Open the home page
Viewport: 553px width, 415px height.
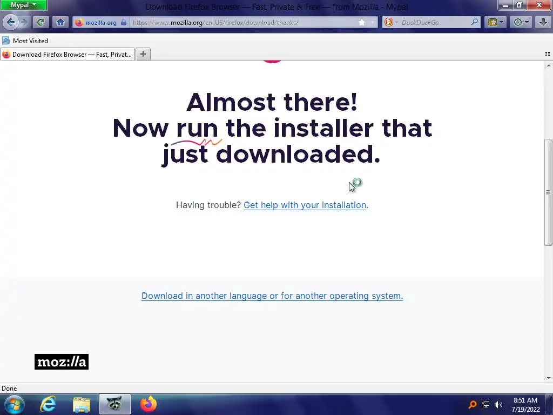pyautogui.click(x=60, y=22)
